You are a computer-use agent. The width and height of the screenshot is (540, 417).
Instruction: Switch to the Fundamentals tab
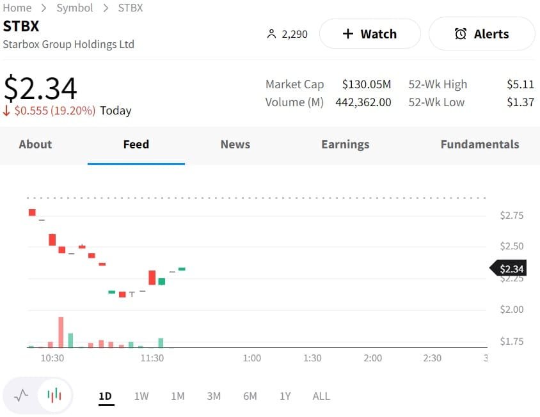point(479,144)
